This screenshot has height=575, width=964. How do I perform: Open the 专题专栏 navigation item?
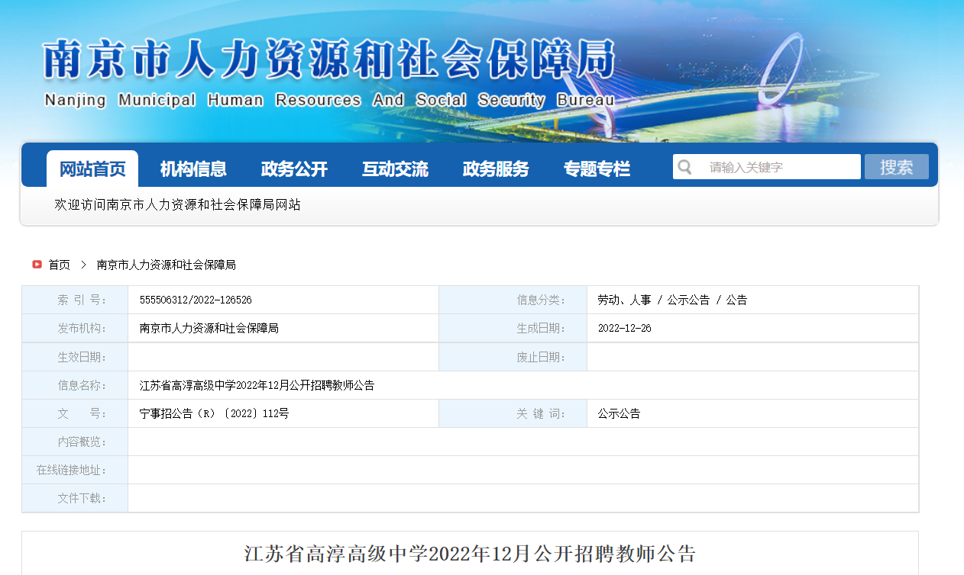(x=597, y=169)
